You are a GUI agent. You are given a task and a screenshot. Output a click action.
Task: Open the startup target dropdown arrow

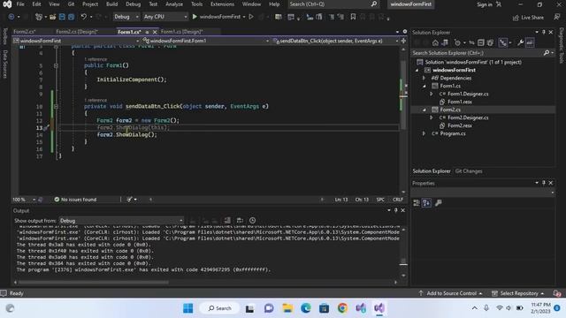pos(244,17)
